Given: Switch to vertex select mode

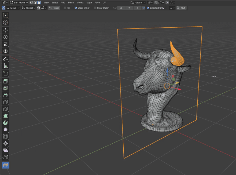Looking at the screenshot, I should (x=31, y=3).
